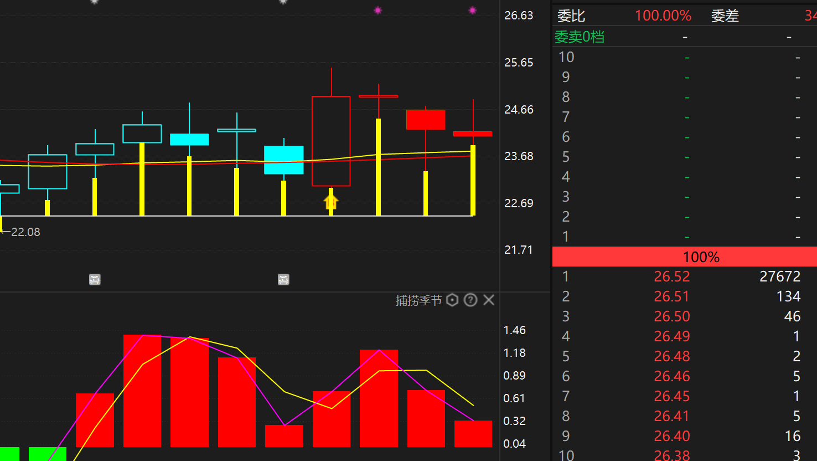Click the 22.69 price axis label
Viewport: 817px width, 461px height.
[x=519, y=203]
